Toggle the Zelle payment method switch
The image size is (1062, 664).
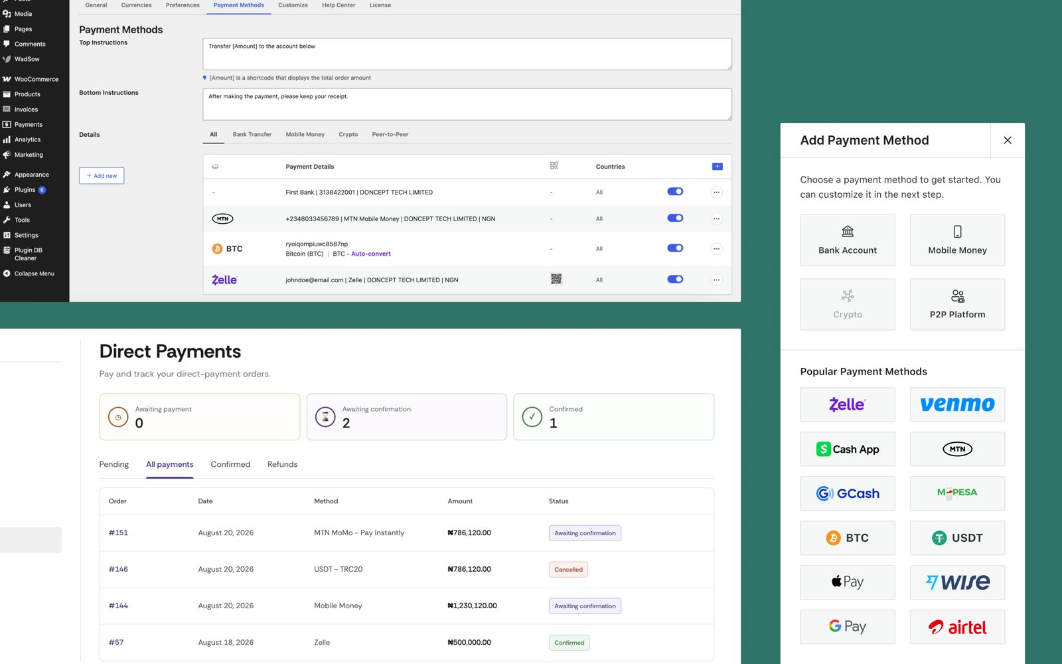(675, 280)
